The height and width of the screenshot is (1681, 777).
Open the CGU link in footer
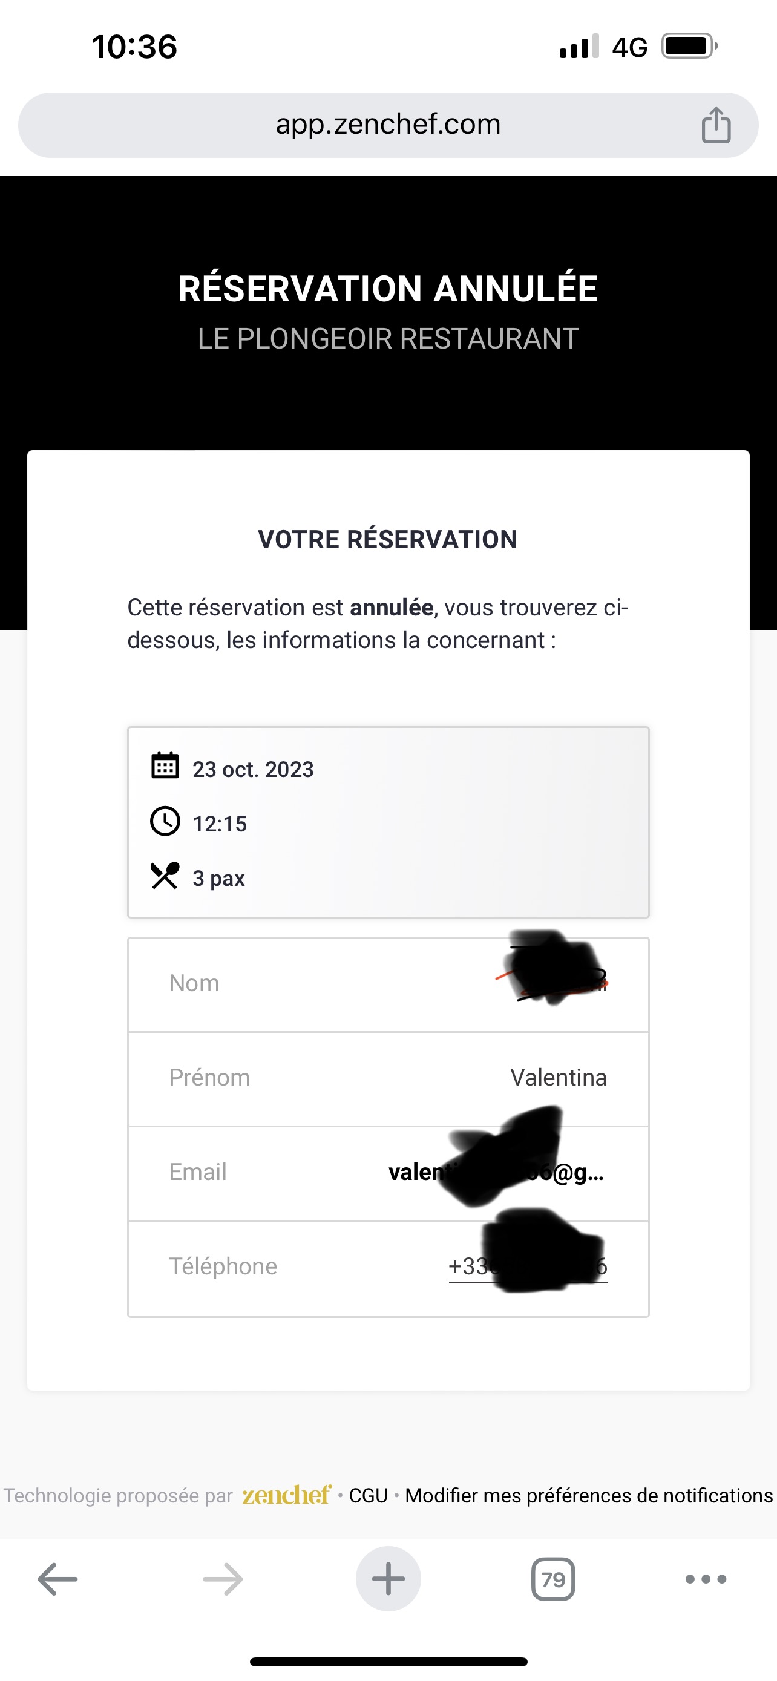369,1495
